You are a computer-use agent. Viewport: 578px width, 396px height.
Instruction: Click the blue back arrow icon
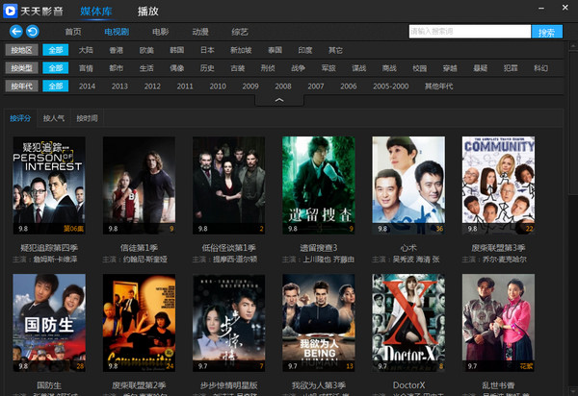15,32
